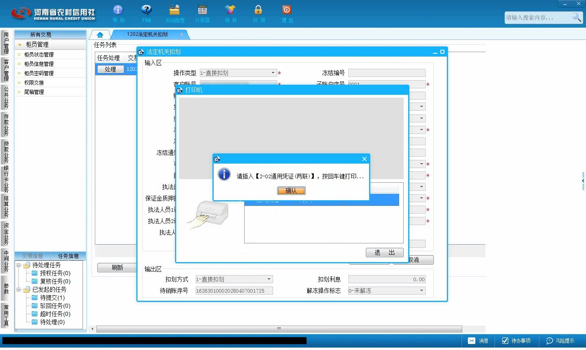Select 授权任务(0) in task tree

[55, 273]
